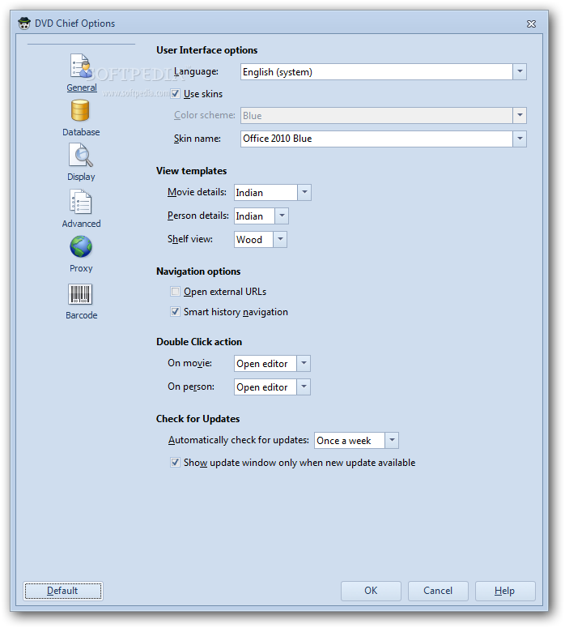Switch to the Display tab label

(x=81, y=177)
